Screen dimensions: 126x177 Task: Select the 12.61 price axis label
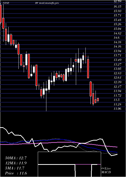point(117,78)
